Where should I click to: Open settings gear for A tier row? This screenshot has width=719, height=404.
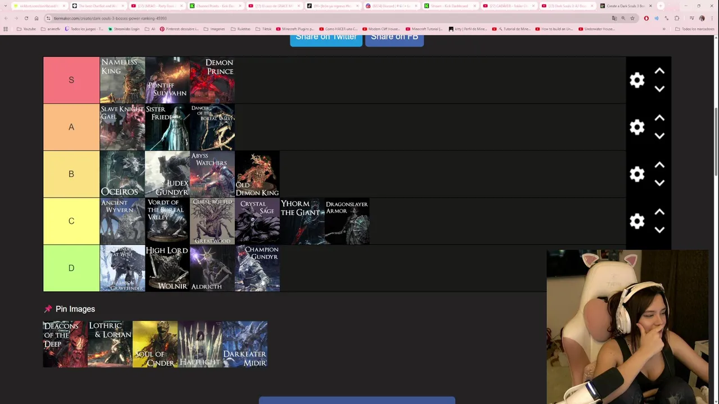click(636, 127)
